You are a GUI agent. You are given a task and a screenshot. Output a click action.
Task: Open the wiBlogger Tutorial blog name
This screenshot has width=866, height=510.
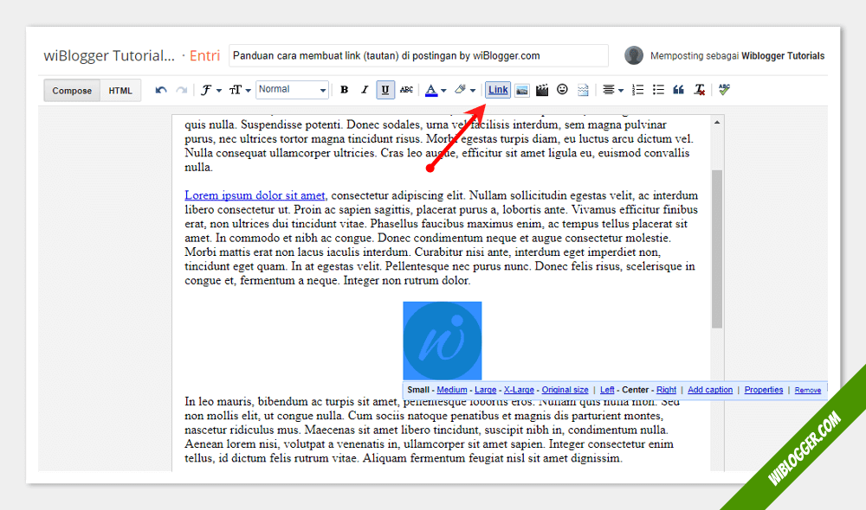109,55
